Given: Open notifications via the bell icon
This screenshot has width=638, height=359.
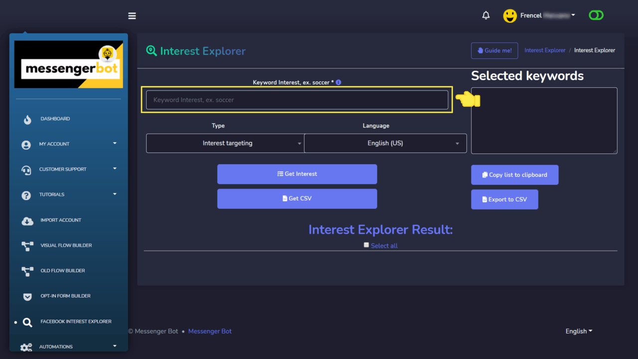Looking at the screenshot, I should pyautogui.click(x=485, y=15).
